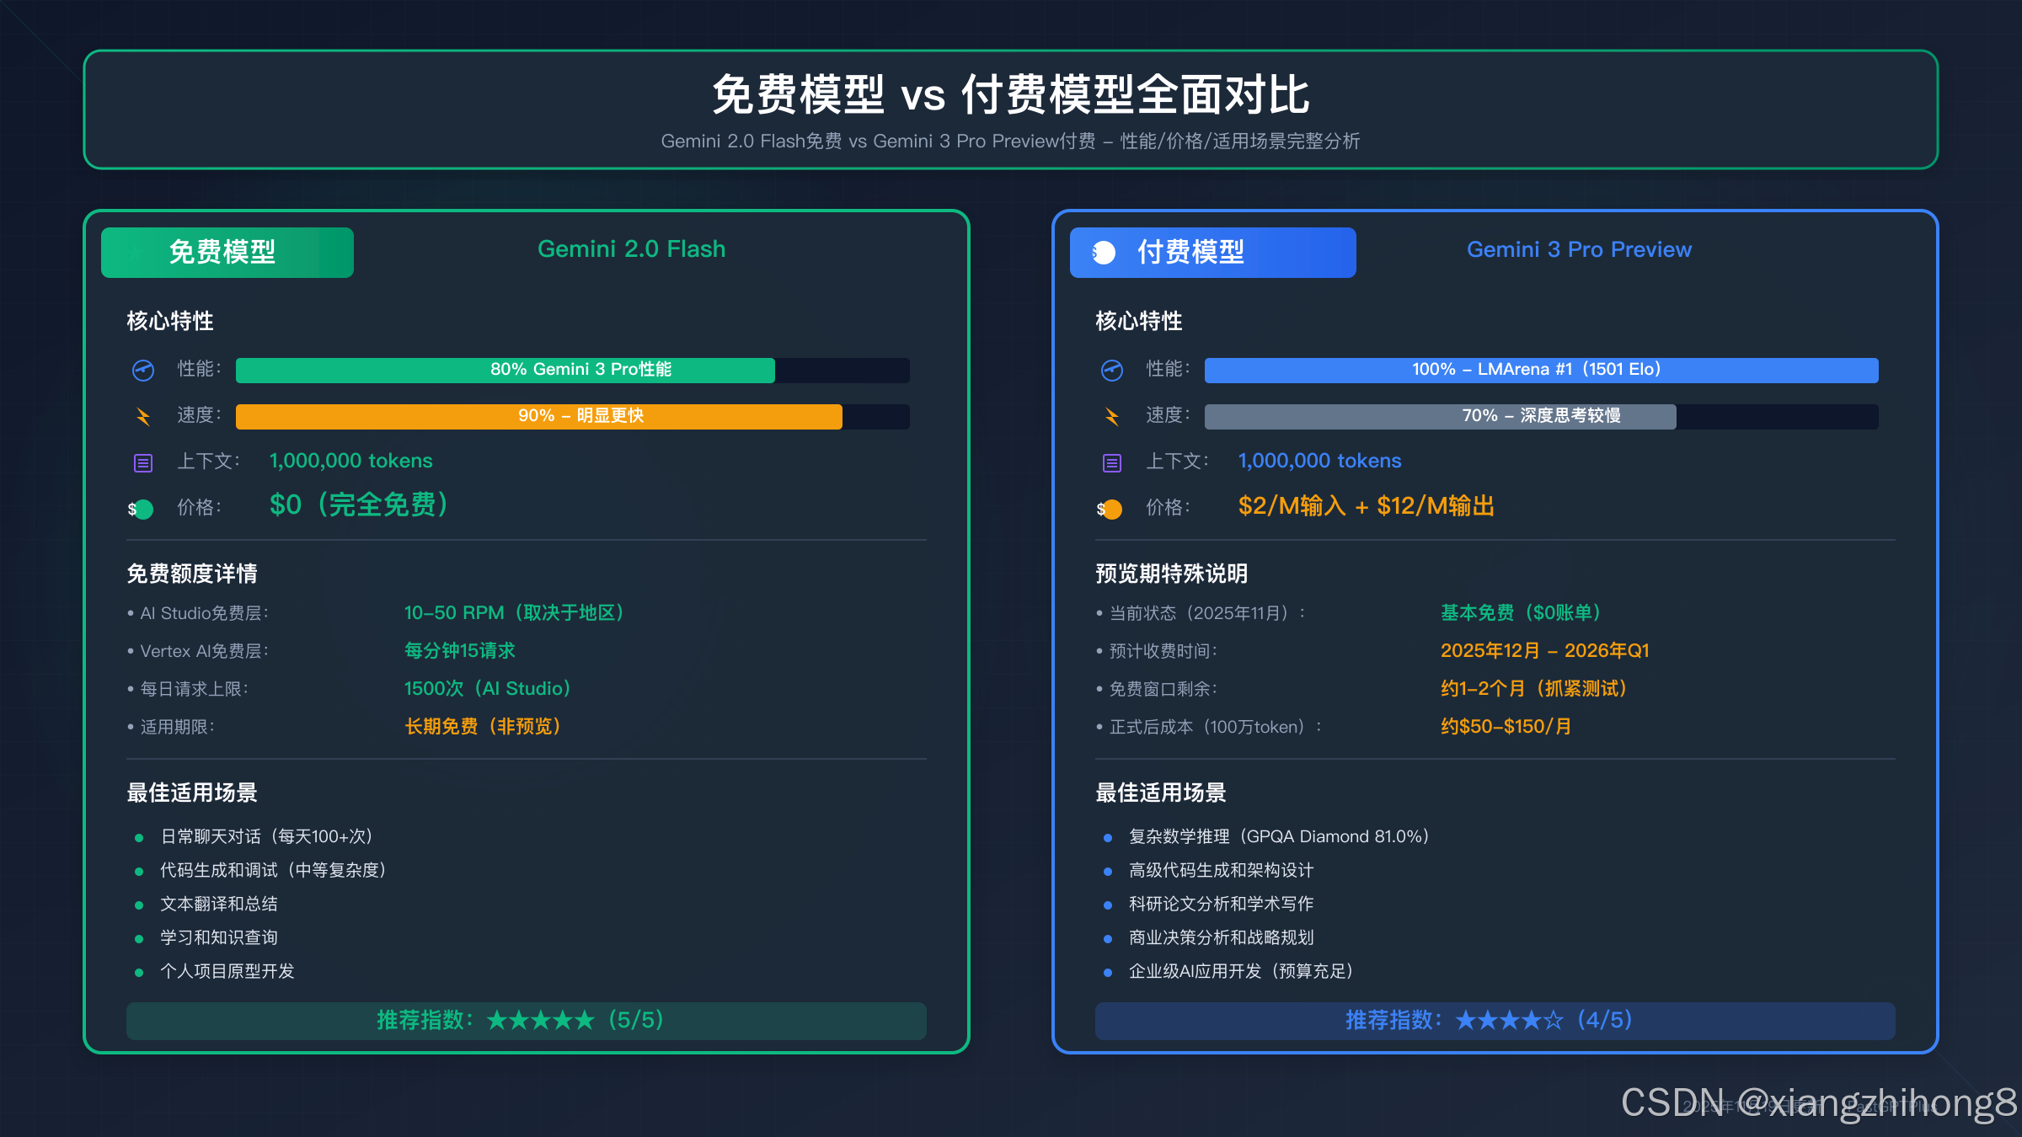
Task: Select the green 免费模型 badge
Action: (227, 253)
